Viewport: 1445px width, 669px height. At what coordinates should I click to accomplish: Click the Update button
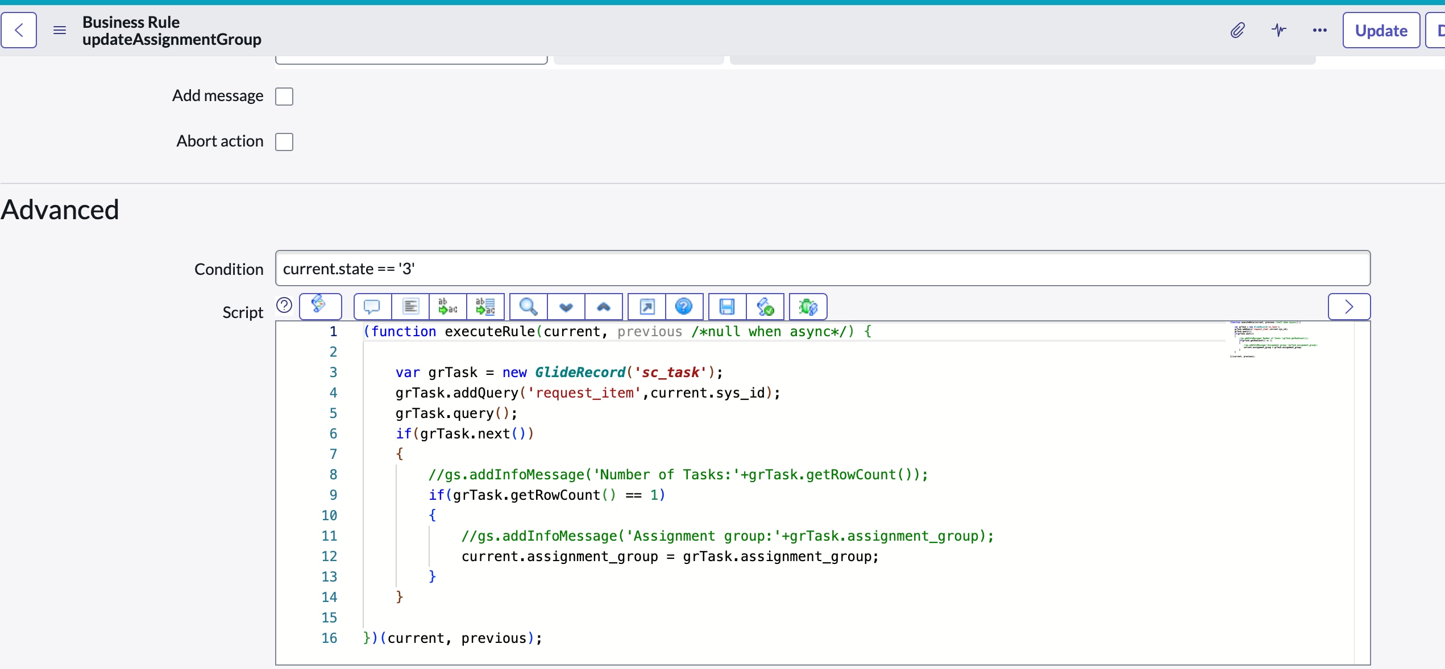tap(1381, 30)
